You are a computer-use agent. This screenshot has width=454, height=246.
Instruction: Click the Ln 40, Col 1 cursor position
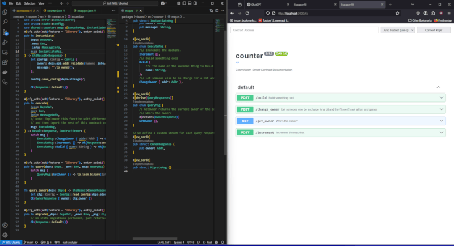(x=164, y=243)
